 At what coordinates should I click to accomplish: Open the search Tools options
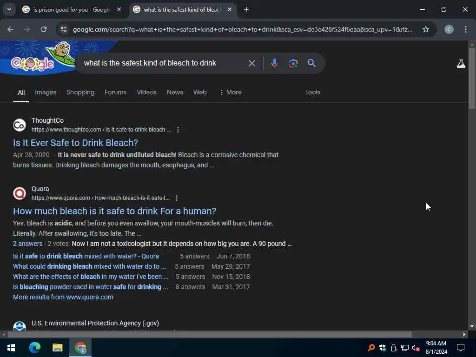(312, 93)
